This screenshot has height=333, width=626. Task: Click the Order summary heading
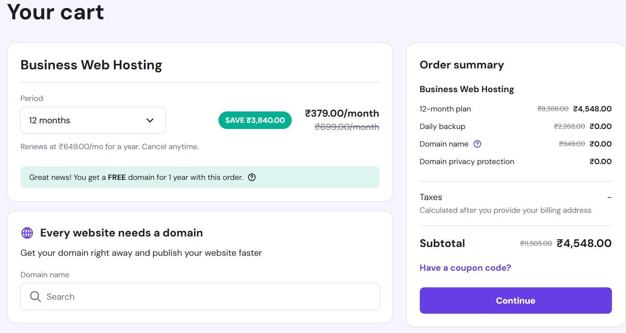coord(461,65)
